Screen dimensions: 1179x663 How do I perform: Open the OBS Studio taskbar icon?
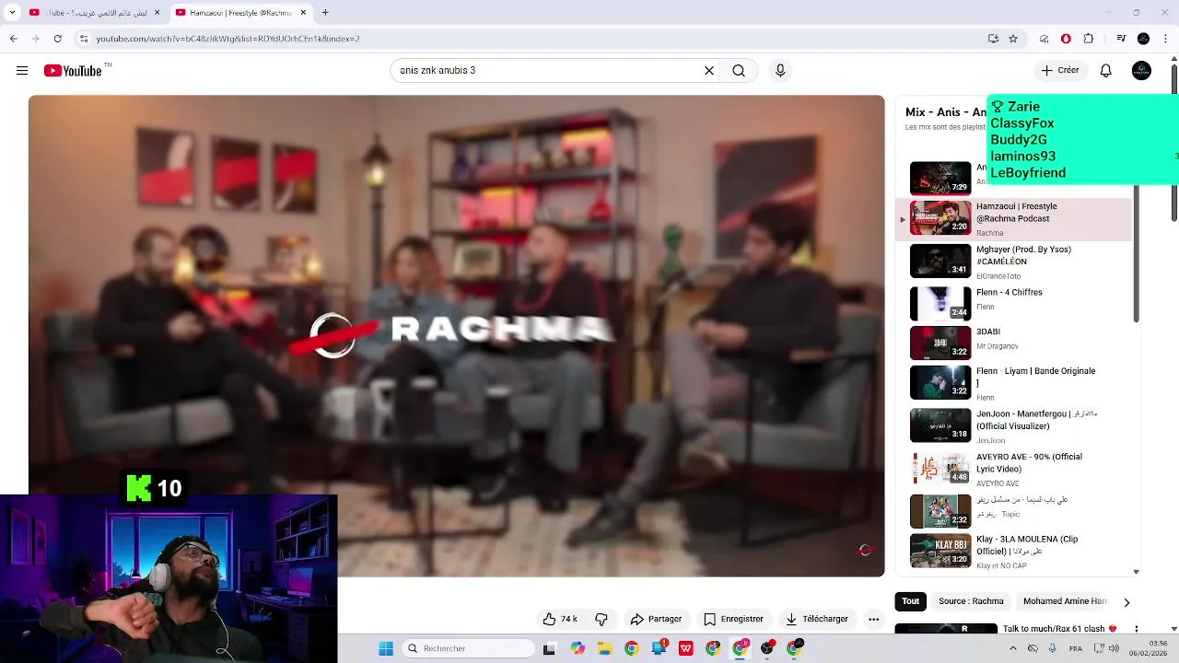coord(767,648)
